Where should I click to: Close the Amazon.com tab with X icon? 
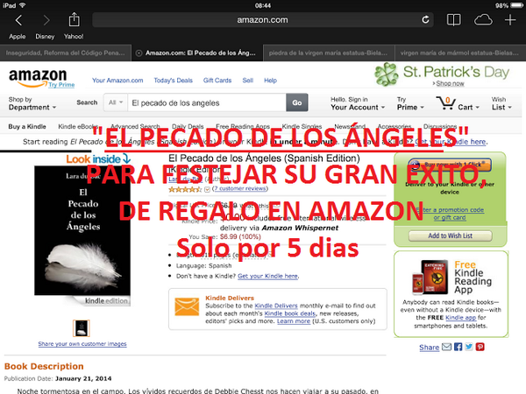coord(139,53)
